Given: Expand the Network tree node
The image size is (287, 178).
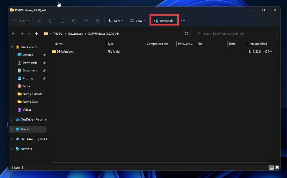Looking at the screenshot, I should 12,149.
